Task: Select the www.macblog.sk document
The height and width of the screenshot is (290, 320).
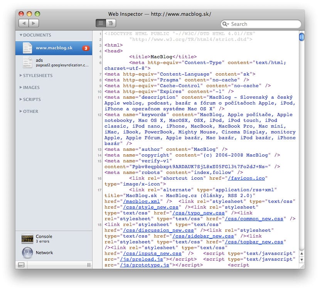Action: click(54, 48)
